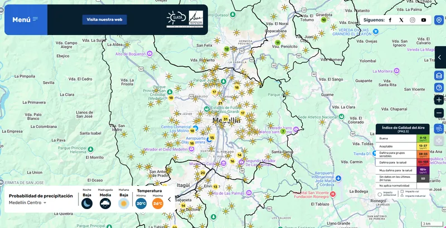This screenshot has height=228, width=446.
Task: Click the green 0-12 Buena swatch
Action: [x=423, y=138]
